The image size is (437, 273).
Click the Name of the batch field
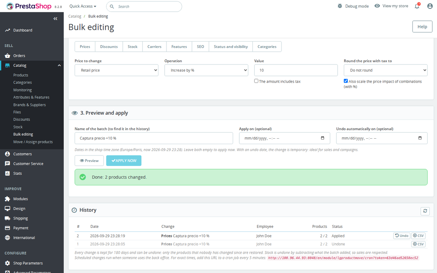click(x=154, y=138)
